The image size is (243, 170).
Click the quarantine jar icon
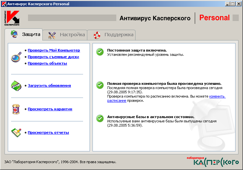click(16, 109)
